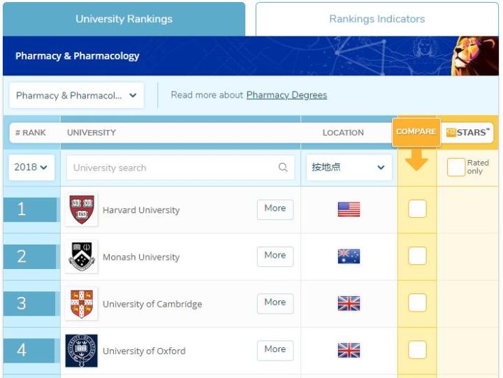Open the 2018 year dropdown
This screenshot has height=378, width=503.
pos(31,167)
